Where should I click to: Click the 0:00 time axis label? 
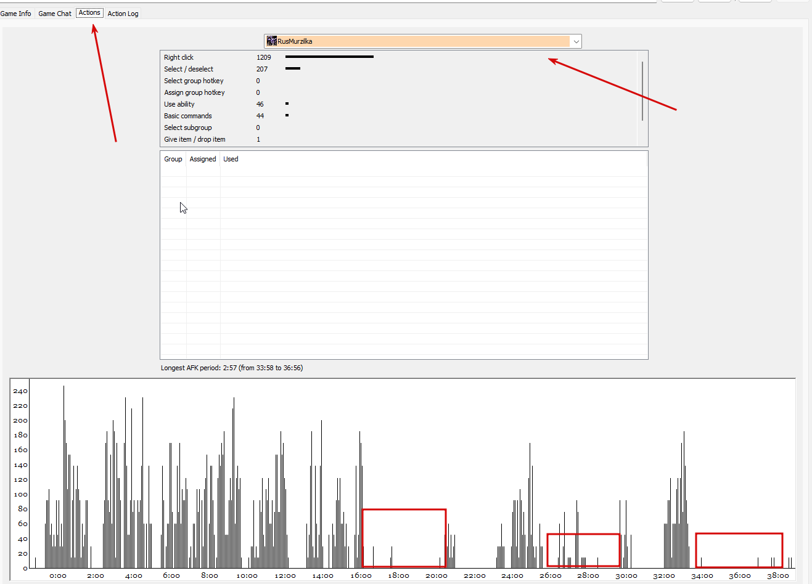pyautogui.click(x=58, y=576)
